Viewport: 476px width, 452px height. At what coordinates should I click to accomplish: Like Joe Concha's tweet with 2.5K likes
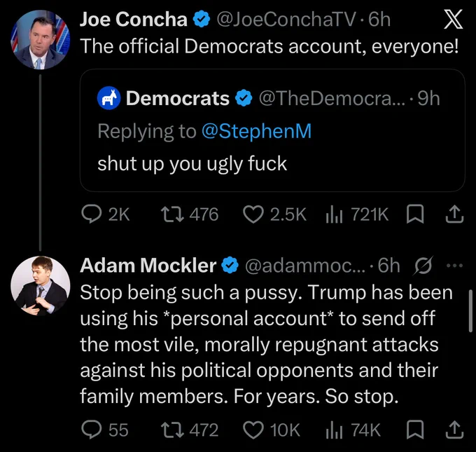tap(253, 214)
